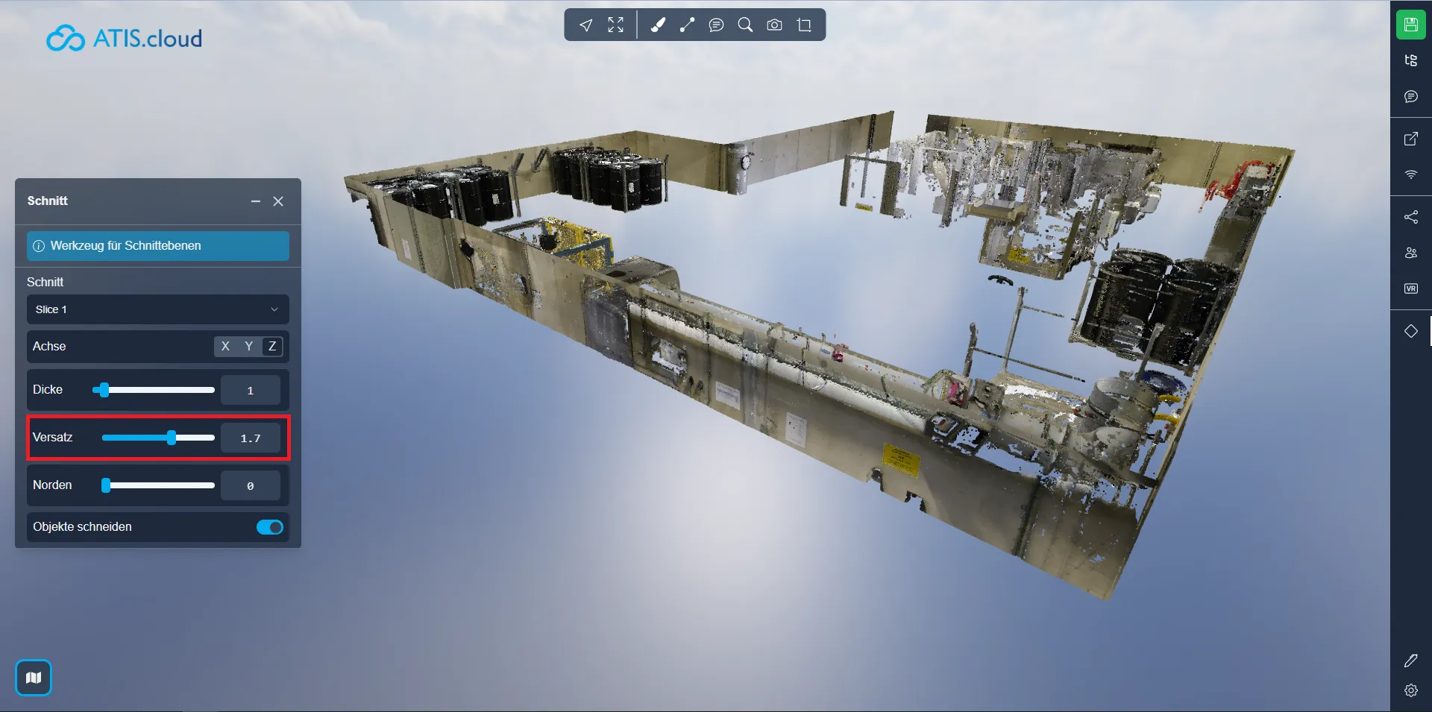Click the Dicke value input field
The height and width of the screenshot is (712, 1432).
[x=250, y=390]
